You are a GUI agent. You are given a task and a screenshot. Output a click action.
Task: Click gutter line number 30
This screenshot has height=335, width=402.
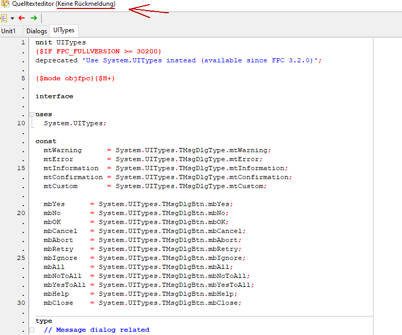21,303
